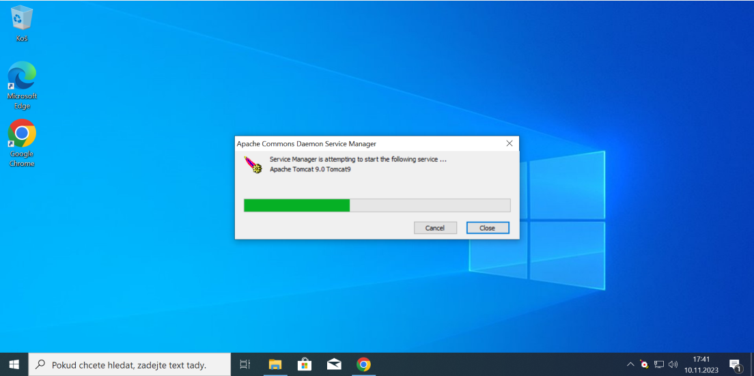Expand the hidden system tray icons
This screenshot has height=376, width=754.
click(x=630, y=364)
